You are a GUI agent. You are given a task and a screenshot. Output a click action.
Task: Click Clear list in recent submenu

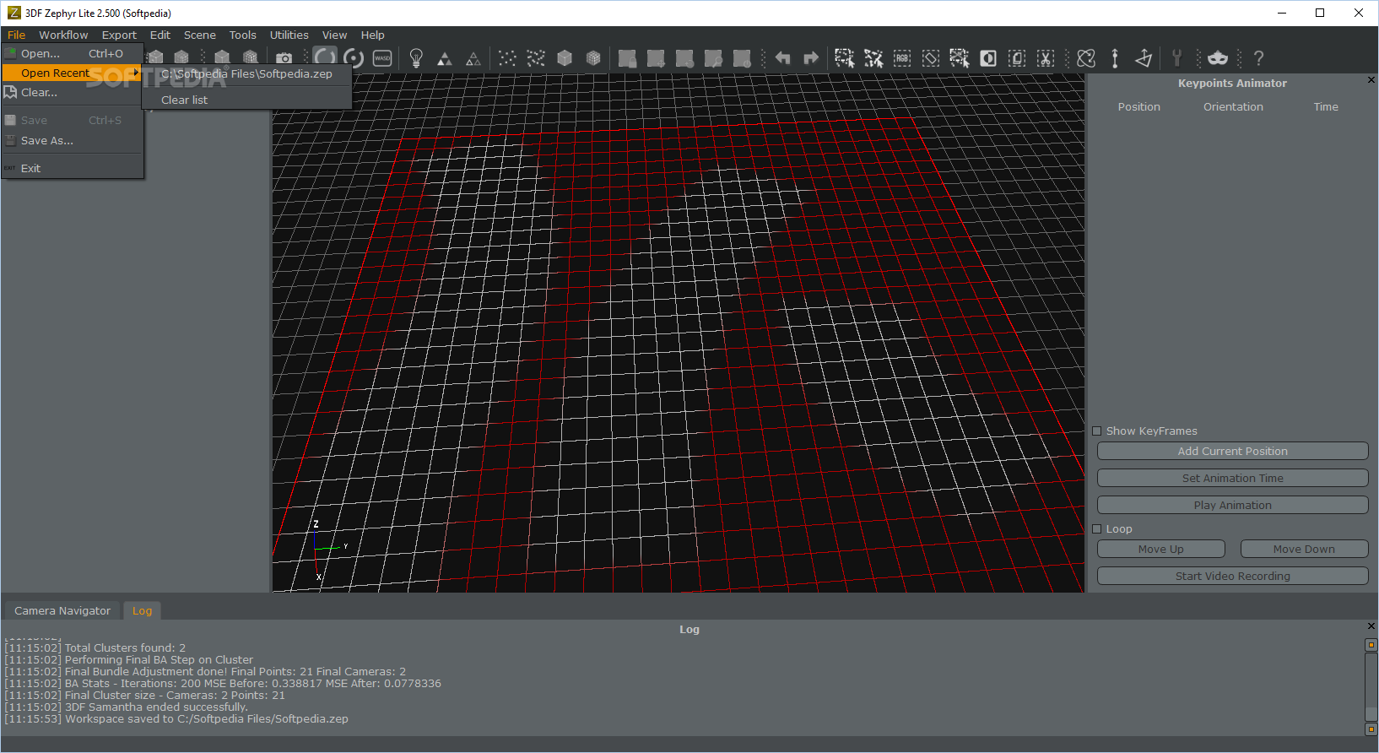[246, 100]
